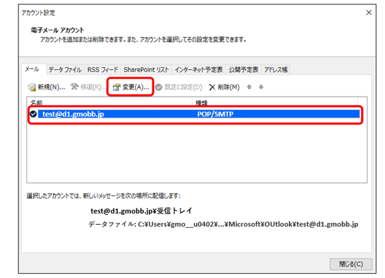The image size is (385, 278).
Task: Select the test@d1.gmobb.jp account row
Action: (195, 114)
